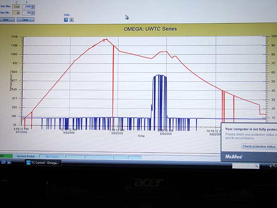This screenshot has width=277, height=208.
Task: Open TC Central - Omega taskbar button
Action: [x=43, y=163]
